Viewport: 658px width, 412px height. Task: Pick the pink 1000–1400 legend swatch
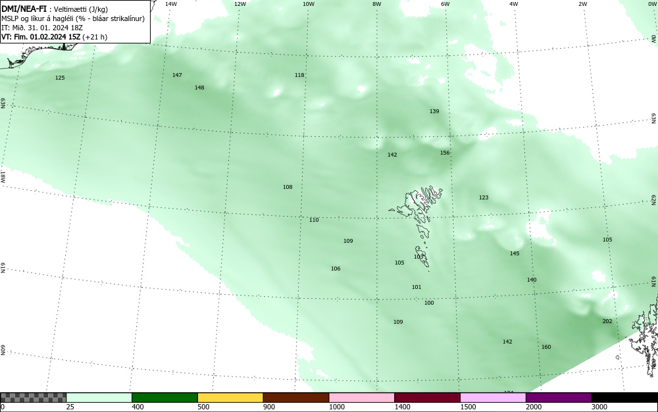(x=362, y=398)
